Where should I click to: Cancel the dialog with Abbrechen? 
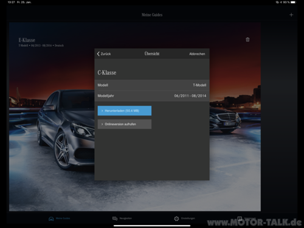tap(197, 54)
